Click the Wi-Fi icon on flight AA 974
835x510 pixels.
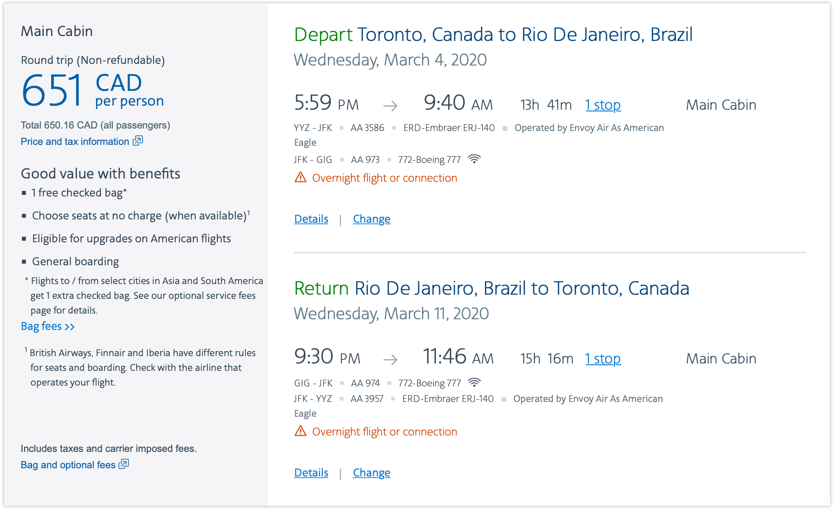point(474,382)
